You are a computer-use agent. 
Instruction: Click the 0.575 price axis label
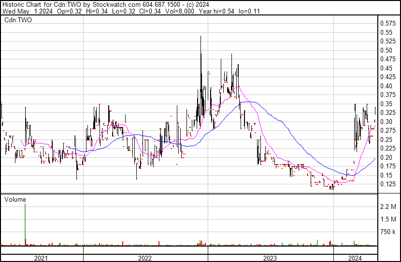point(387,23)
